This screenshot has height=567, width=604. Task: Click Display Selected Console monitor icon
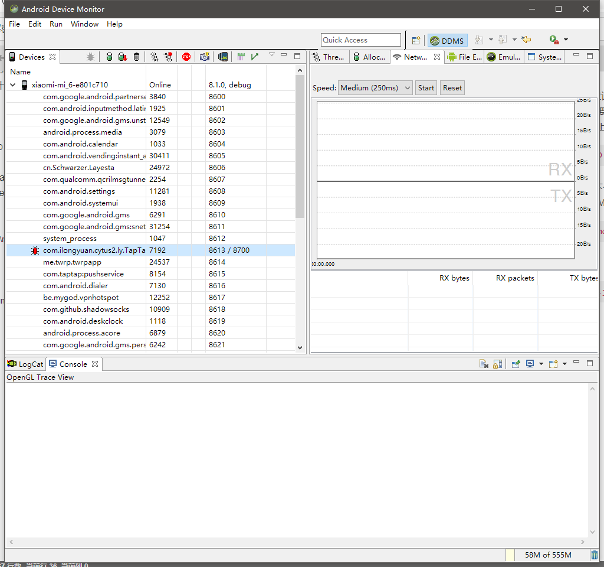pyautogui.click(x=530, y=364)
